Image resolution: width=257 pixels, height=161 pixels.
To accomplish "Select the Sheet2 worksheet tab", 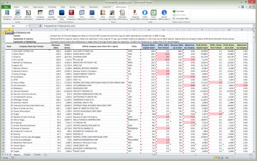I will click(x=27, y=155).
